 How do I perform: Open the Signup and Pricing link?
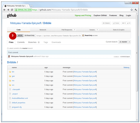(83, 15)
